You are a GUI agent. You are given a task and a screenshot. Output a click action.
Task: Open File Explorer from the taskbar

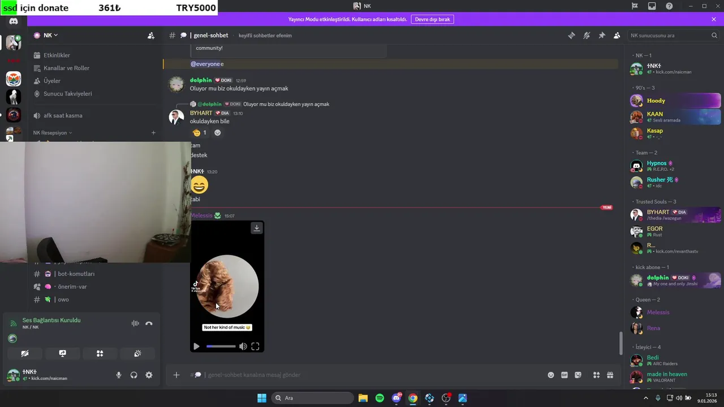click(363, 398)
